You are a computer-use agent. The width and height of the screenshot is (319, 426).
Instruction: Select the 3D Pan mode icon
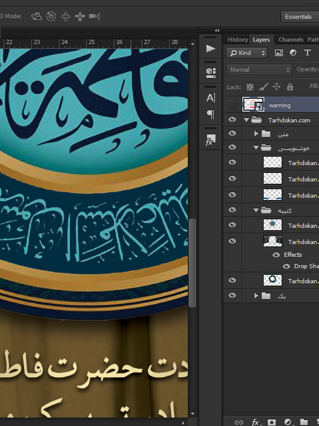tap(66, 16)
